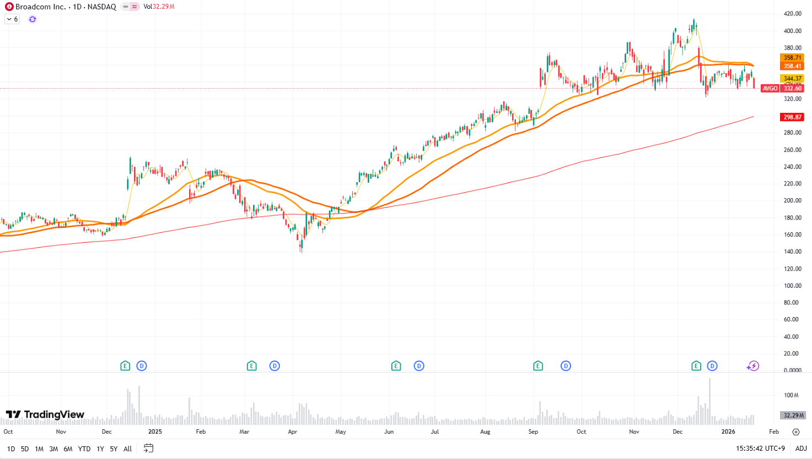Image resolution: width=812 pixels, height=459 pixels.
Task: Select the 6M date range
Action: click(68, 449)
